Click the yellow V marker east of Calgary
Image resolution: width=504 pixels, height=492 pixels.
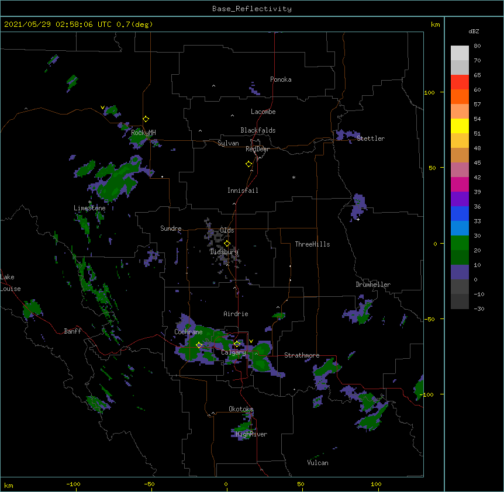pos(251,341)
